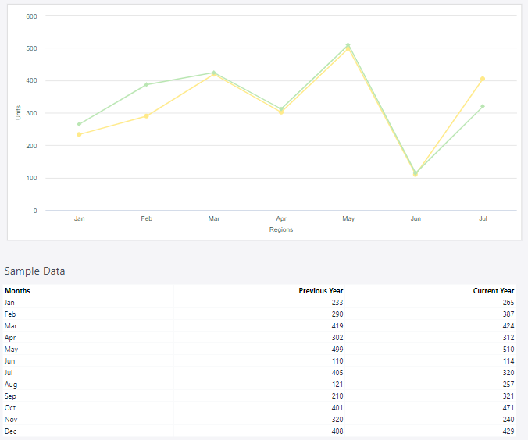Select the green February data point on chart
Viewport: 528px width, 440px height.
tap(146, 84)
